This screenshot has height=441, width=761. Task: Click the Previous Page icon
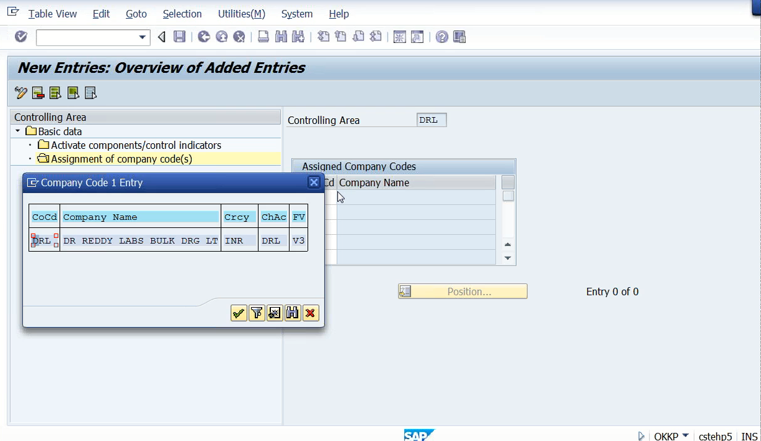(x=341, y=37)
